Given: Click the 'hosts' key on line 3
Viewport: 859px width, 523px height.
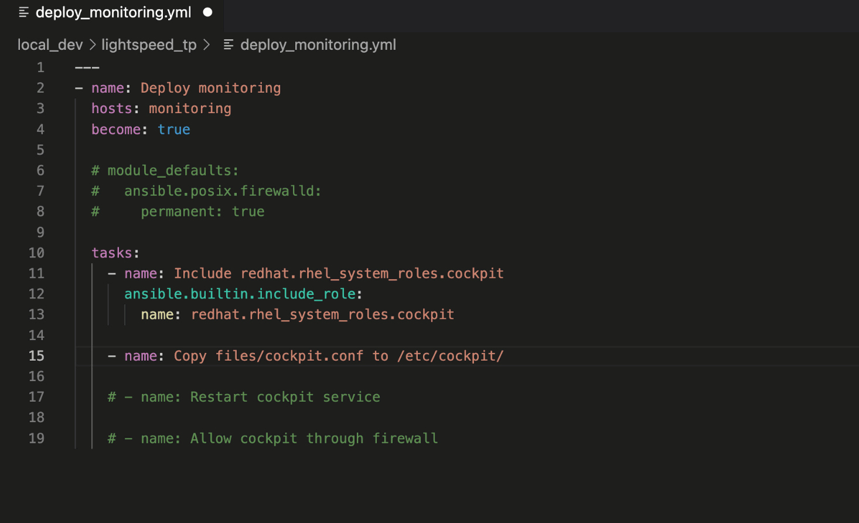Looking at the screenshot, I should pos(111,108).
